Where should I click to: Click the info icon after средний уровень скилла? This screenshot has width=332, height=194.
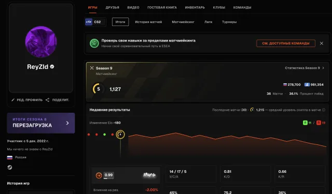[x=324, y=110]
